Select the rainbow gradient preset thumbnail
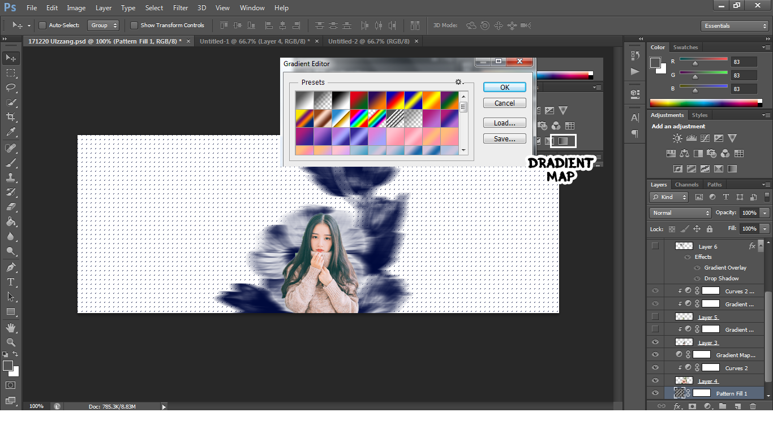773x434 pixels. (359, 118)
